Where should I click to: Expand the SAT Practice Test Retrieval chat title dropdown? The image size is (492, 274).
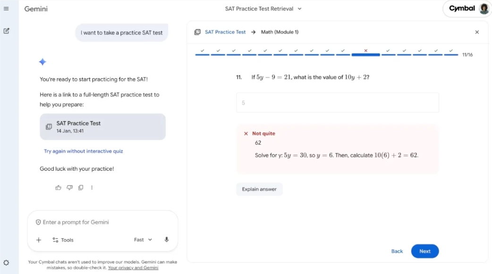[x=299, y=8]
